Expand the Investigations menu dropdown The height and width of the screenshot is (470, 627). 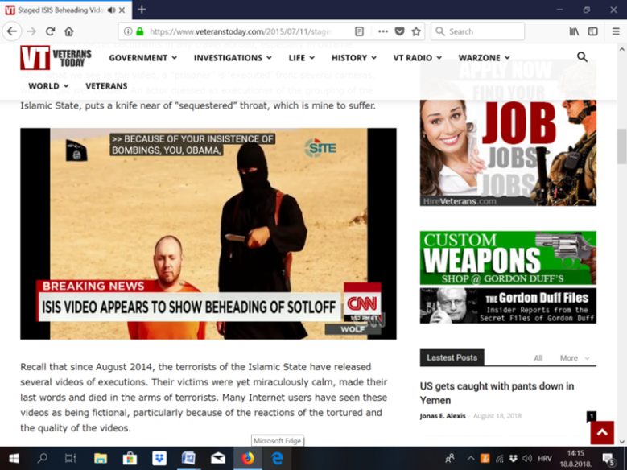pyautogui.click(x=233, y=58)
